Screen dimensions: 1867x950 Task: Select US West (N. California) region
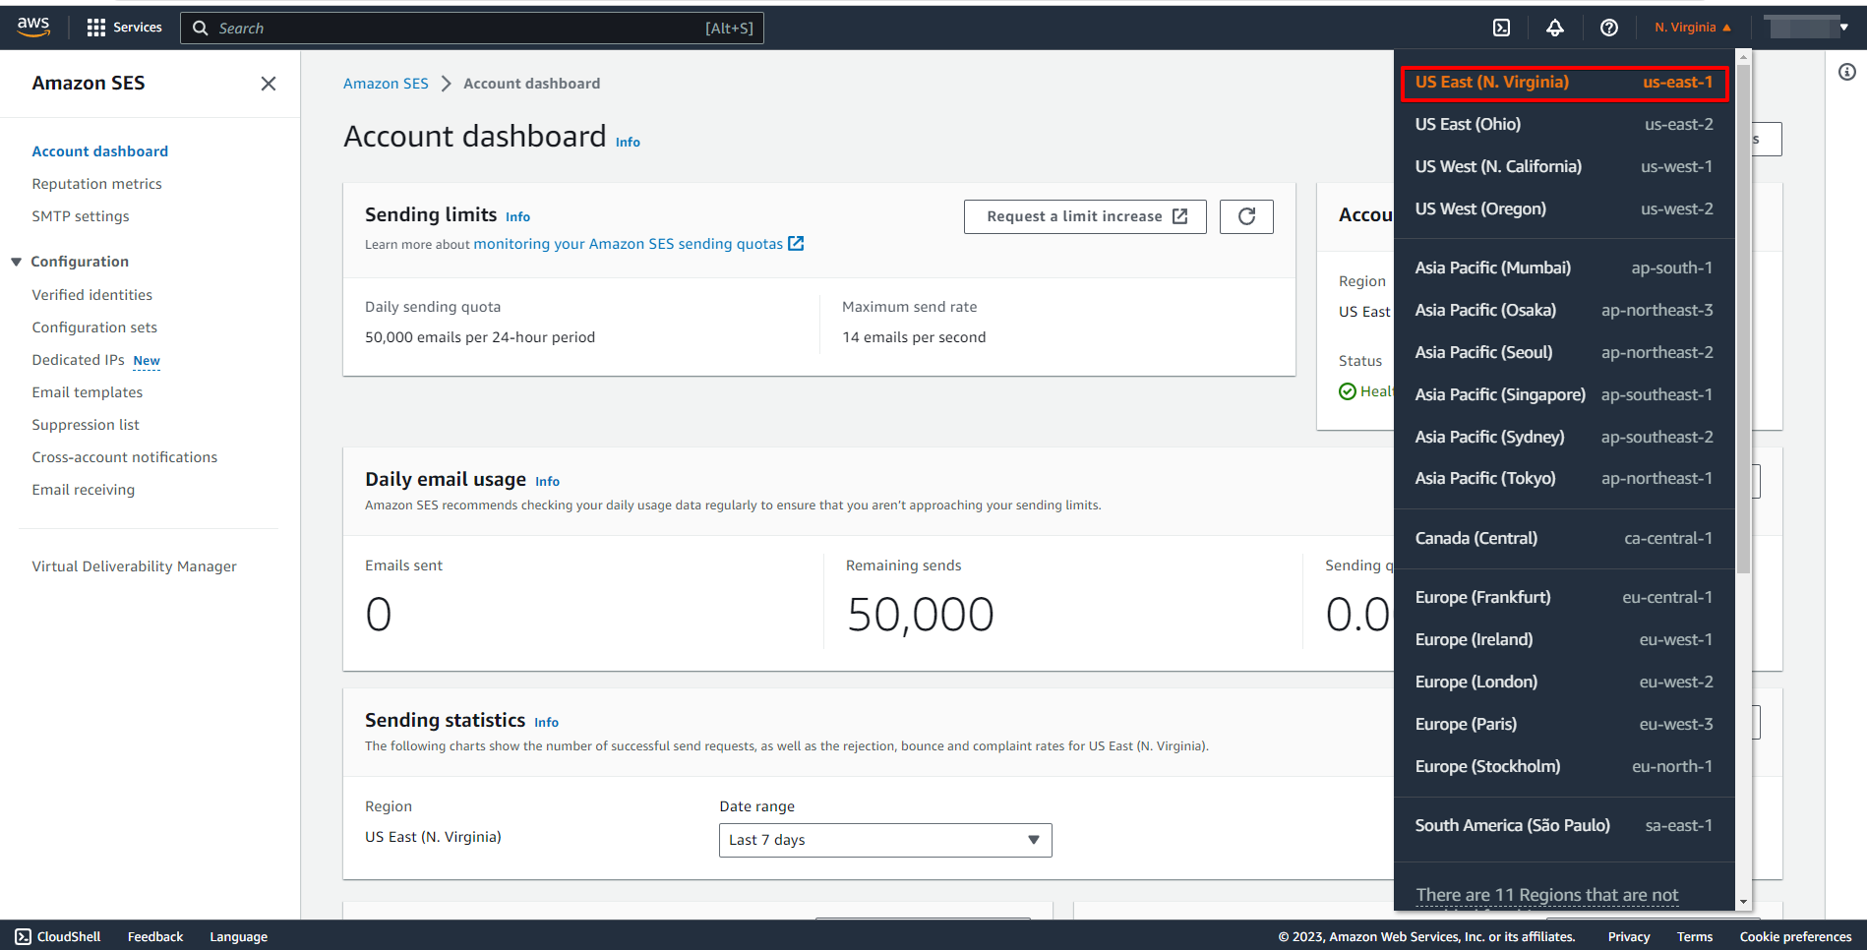(1564, 166)
